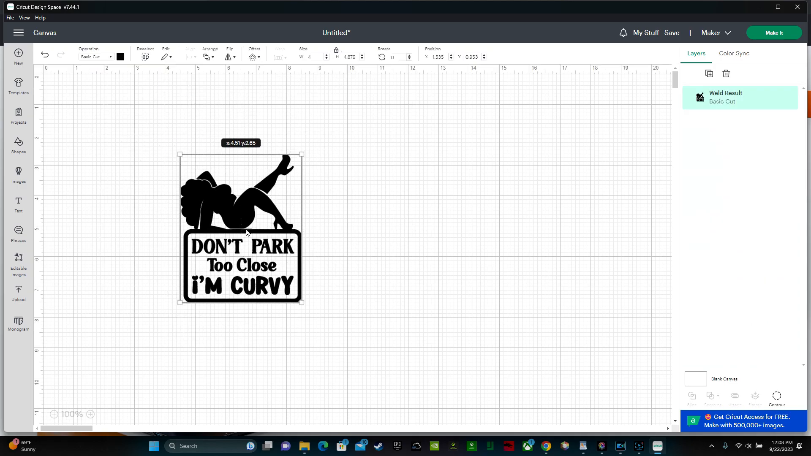Expand the Offset dropdown
Viewport: 811px width, 456px height.
[x=254, y=57]
